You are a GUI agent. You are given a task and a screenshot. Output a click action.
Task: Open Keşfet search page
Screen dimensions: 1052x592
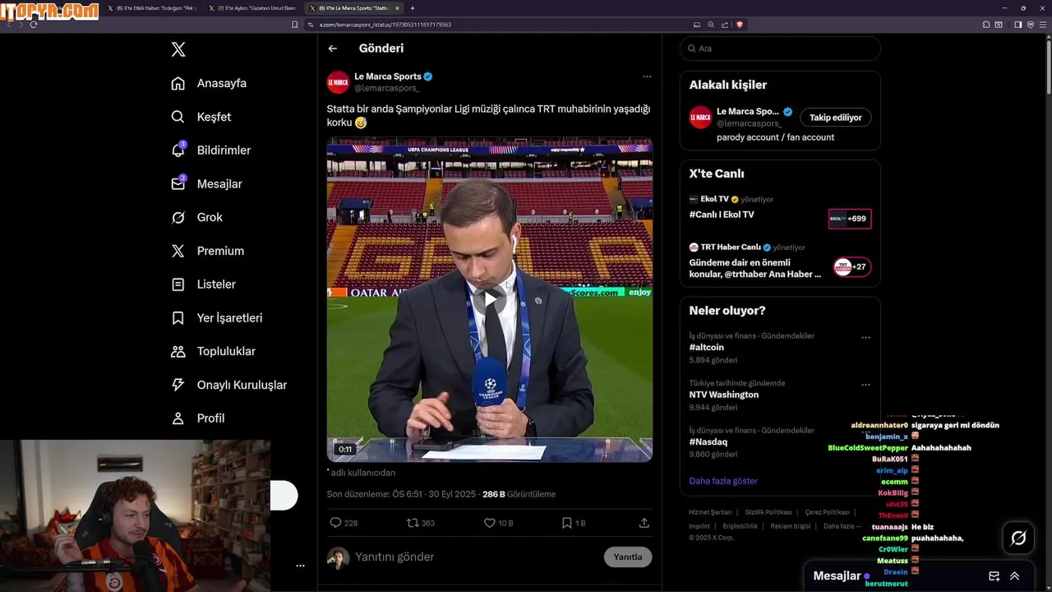click(201, 117)
